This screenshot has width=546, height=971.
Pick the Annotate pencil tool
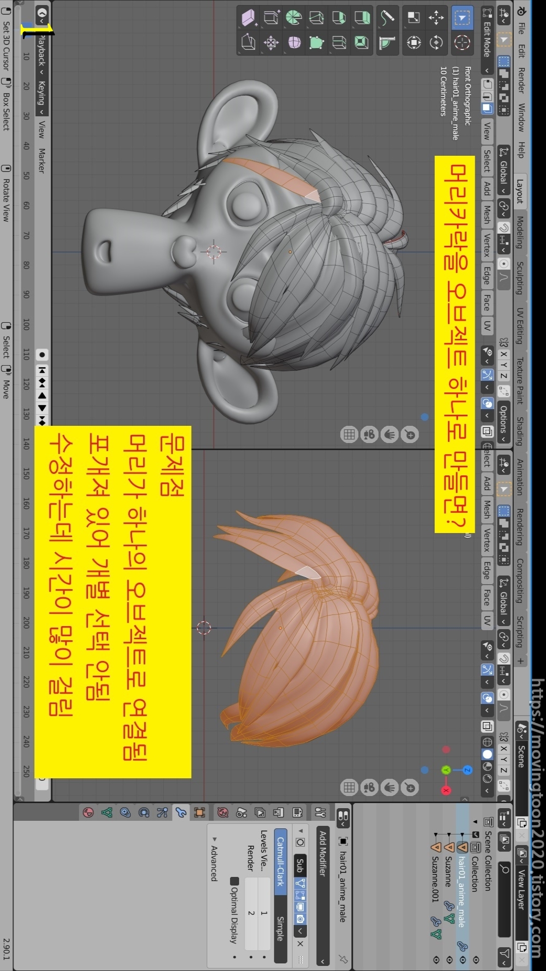click(388, 18)
